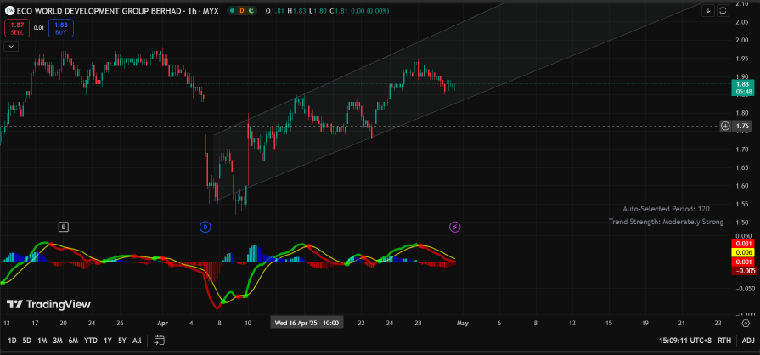Click the 0.01 spread value between Sell and Buy
This screenshot has width=760, height=355.
(38, 28)
